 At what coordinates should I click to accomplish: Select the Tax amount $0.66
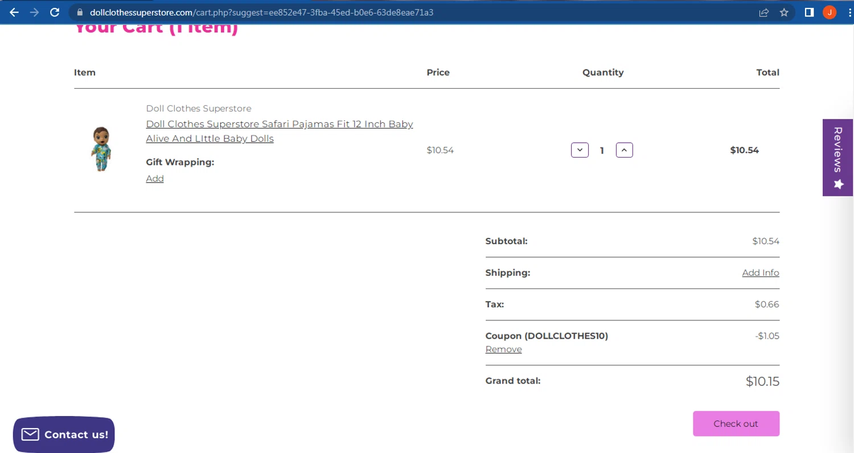pyautogui.click(x=767, y=304)
